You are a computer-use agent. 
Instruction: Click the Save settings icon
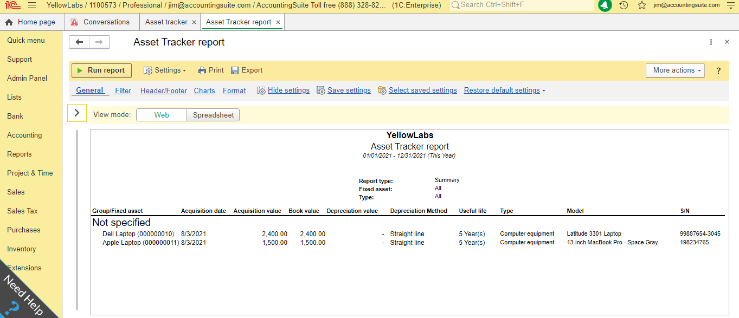click(320, 90)
